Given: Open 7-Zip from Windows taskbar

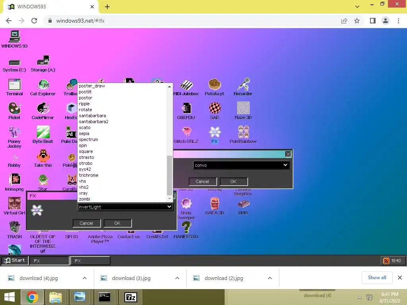Looking at the screenshot, I should pos(130,297).
